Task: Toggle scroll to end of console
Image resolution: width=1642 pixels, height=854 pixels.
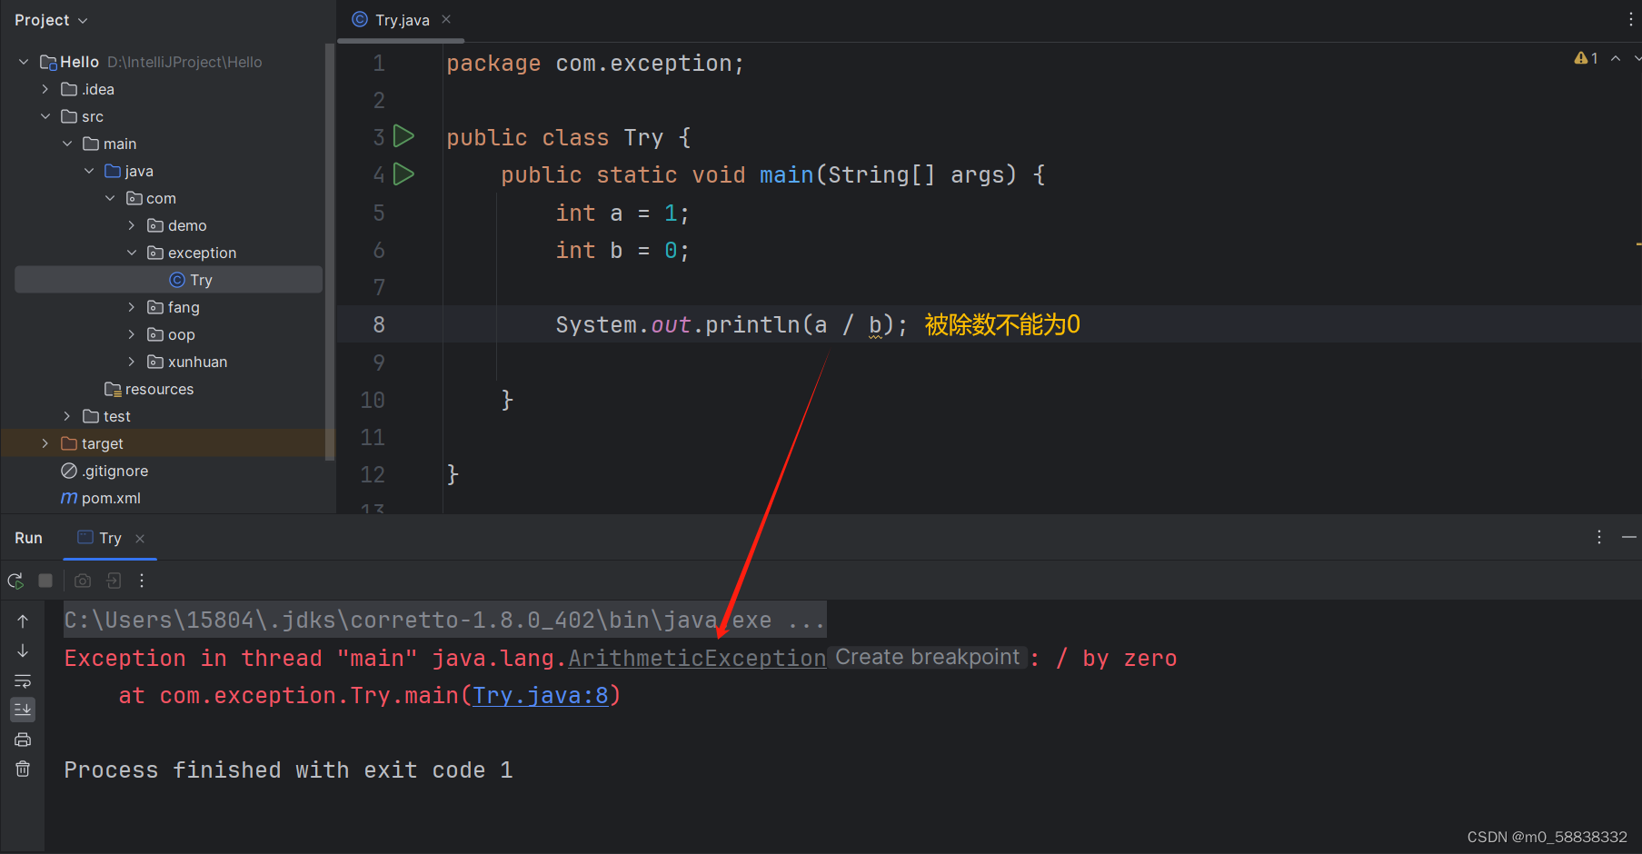Action: click(x=23, y=710)
